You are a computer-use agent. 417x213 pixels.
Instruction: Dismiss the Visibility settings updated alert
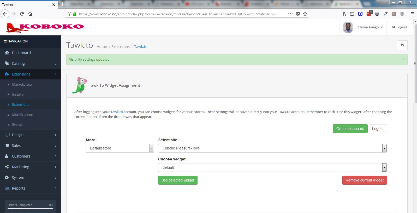403,59
